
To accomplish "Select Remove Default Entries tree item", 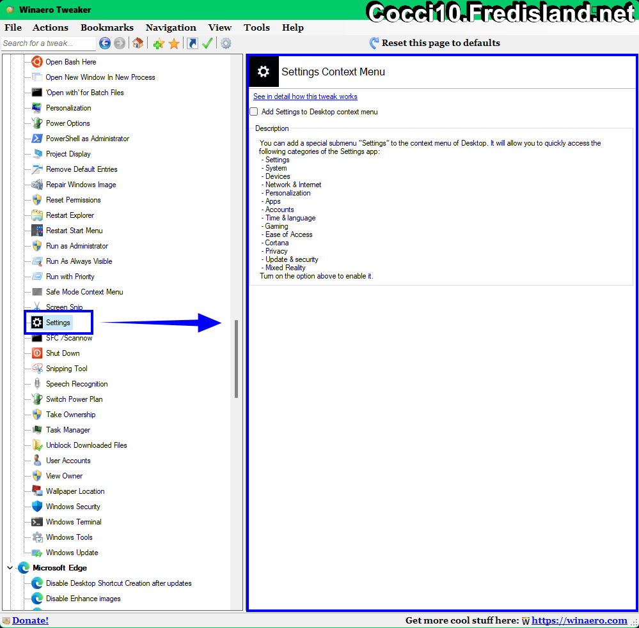I will (81, 169).
